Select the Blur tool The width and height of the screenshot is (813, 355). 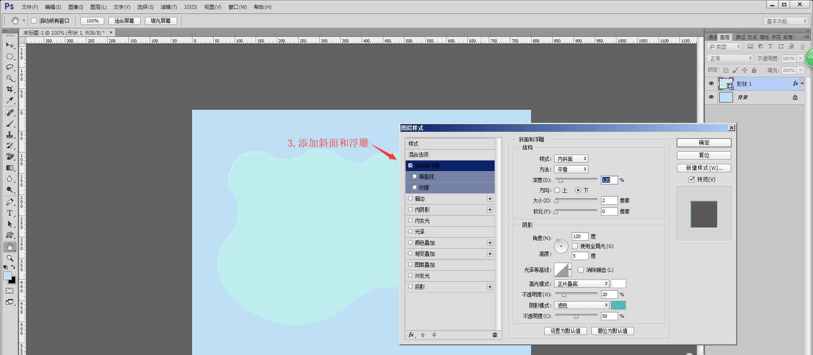click(x=10, y=179)
